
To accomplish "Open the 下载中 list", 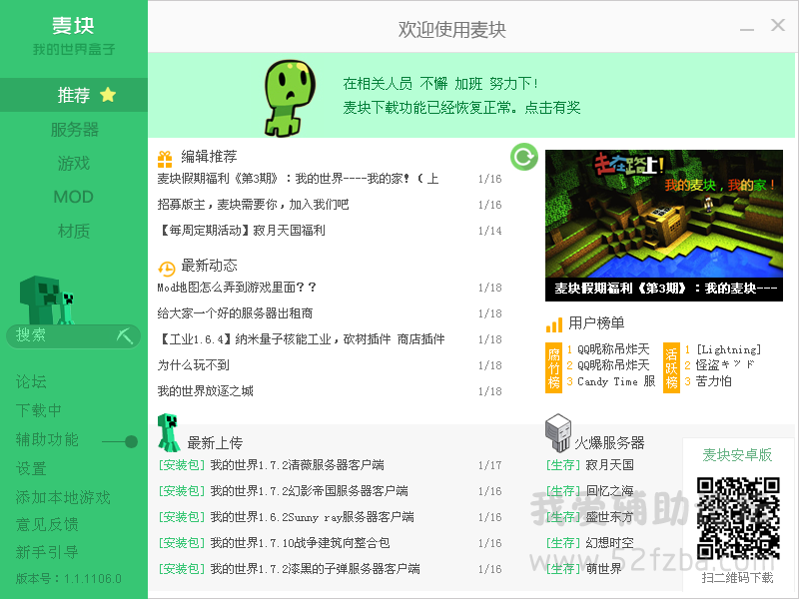I will click(x=39, y=410).
